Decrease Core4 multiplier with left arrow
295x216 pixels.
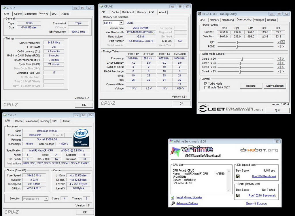279,71
